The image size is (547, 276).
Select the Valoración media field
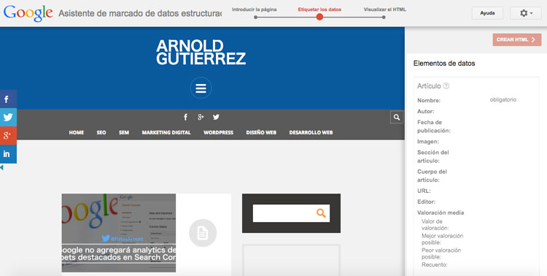pos(441,212)
